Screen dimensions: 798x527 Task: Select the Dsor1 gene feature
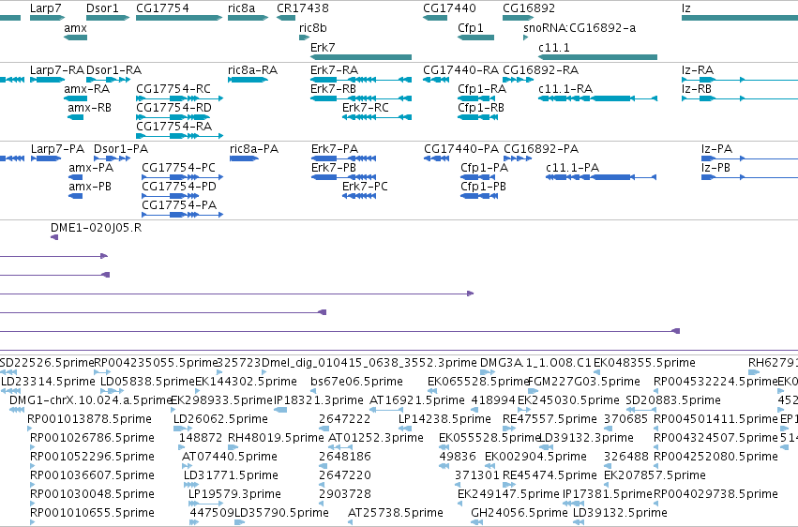108,18
